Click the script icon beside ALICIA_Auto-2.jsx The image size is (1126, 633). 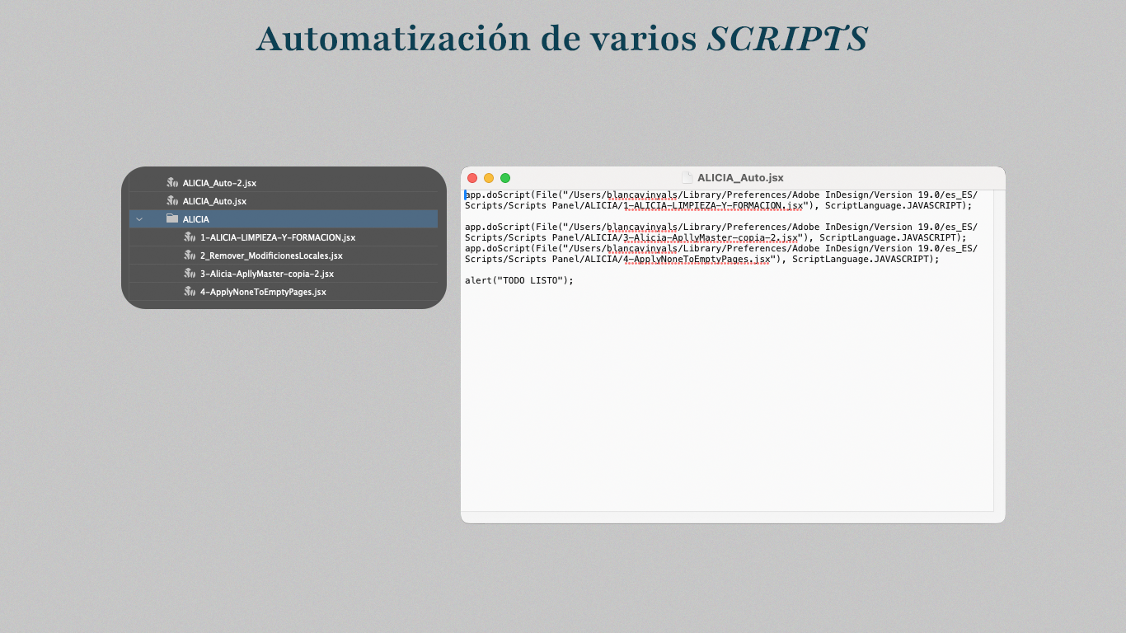pyautogui.click(x=171, y=183)
